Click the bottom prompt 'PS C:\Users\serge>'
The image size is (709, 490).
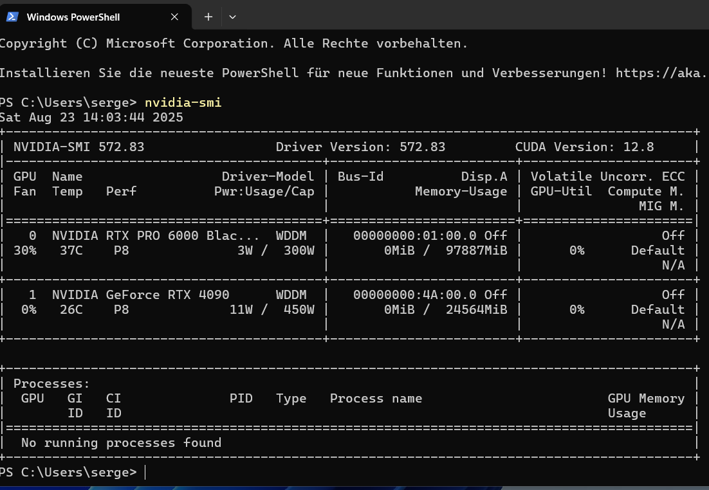click(68, 472)
